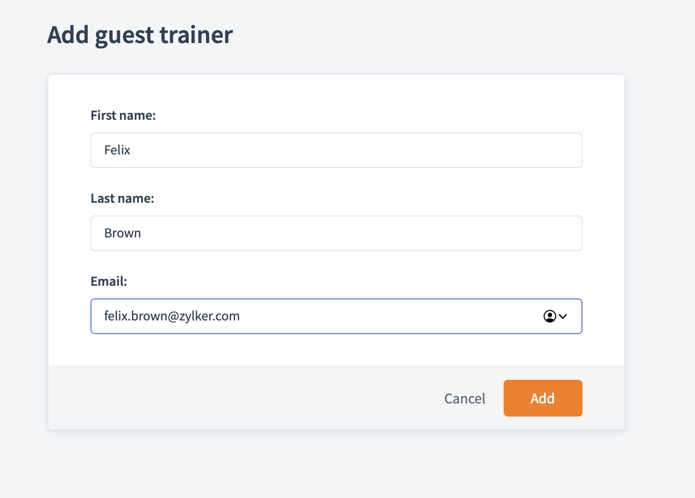Screen dimensions: 695x498
Task: Click the word "guest" in the heading
Action: click(x=125, y=36)
